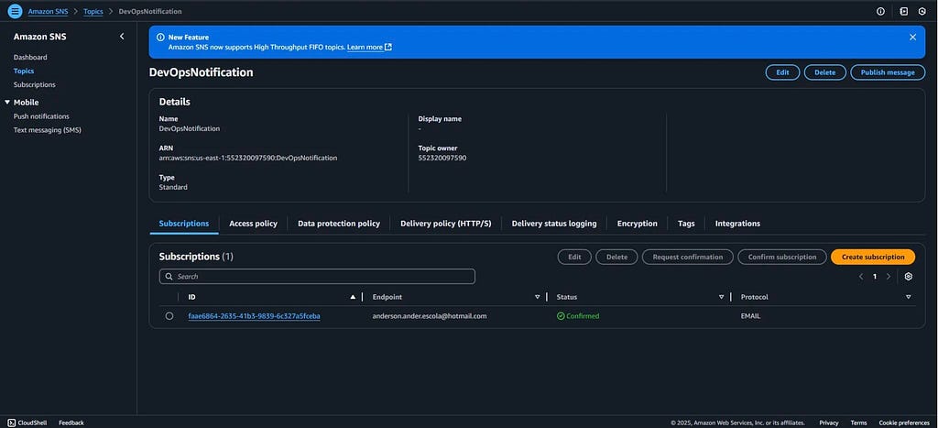
Task: Click Feedback in the footer
Action: [x=71, y=423]
